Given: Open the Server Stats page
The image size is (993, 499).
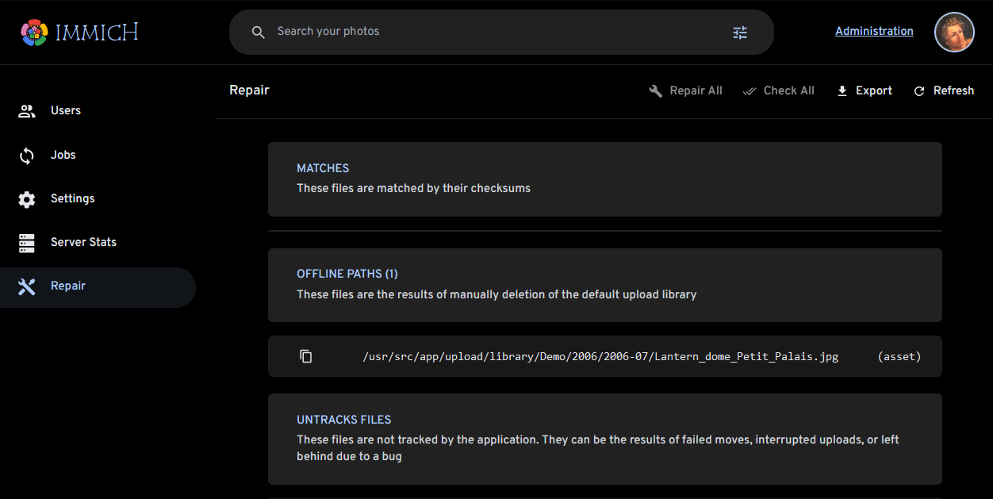Looking at the screenshot, I should 83,242.
